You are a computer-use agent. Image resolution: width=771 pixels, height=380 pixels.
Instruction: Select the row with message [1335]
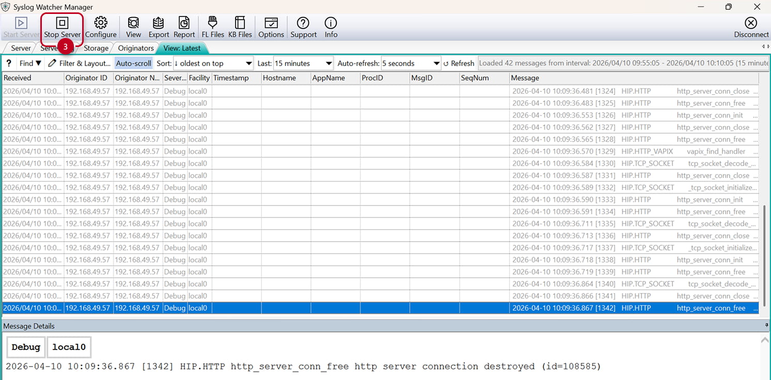[380, 224]
